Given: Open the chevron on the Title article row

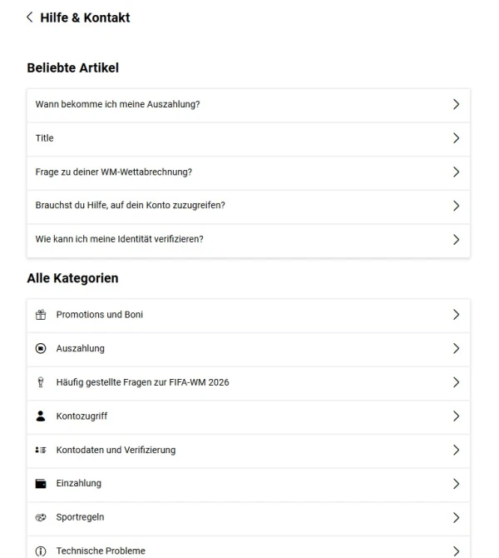Looking at the screenshot, I should click(457, 138).
